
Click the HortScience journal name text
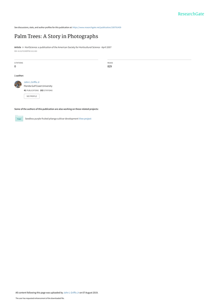click(62, 47)
